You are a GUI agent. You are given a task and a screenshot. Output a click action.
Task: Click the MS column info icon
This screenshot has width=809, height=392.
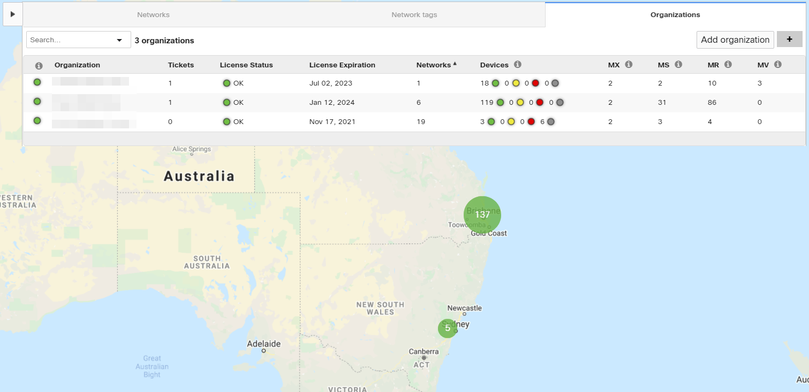click(678, 64)
